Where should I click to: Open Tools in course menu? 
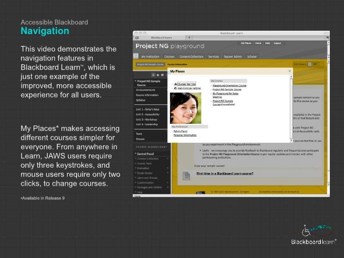click(139, 134)
